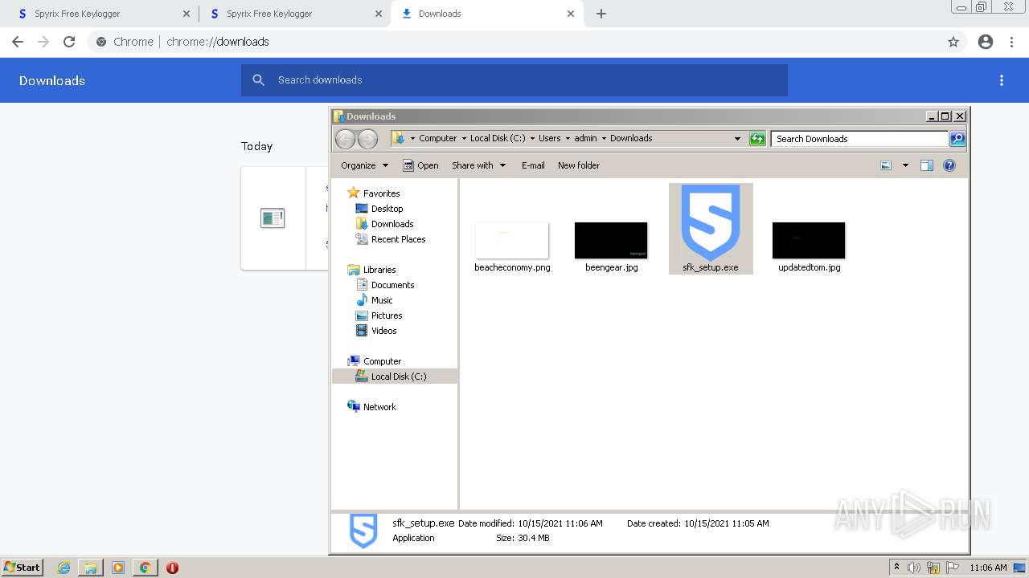Image resolution: width=1029 pixels, height=578 pixels.
Task: Select Local Disk (C:) breadcrumb segment
Action: point(498,138)
